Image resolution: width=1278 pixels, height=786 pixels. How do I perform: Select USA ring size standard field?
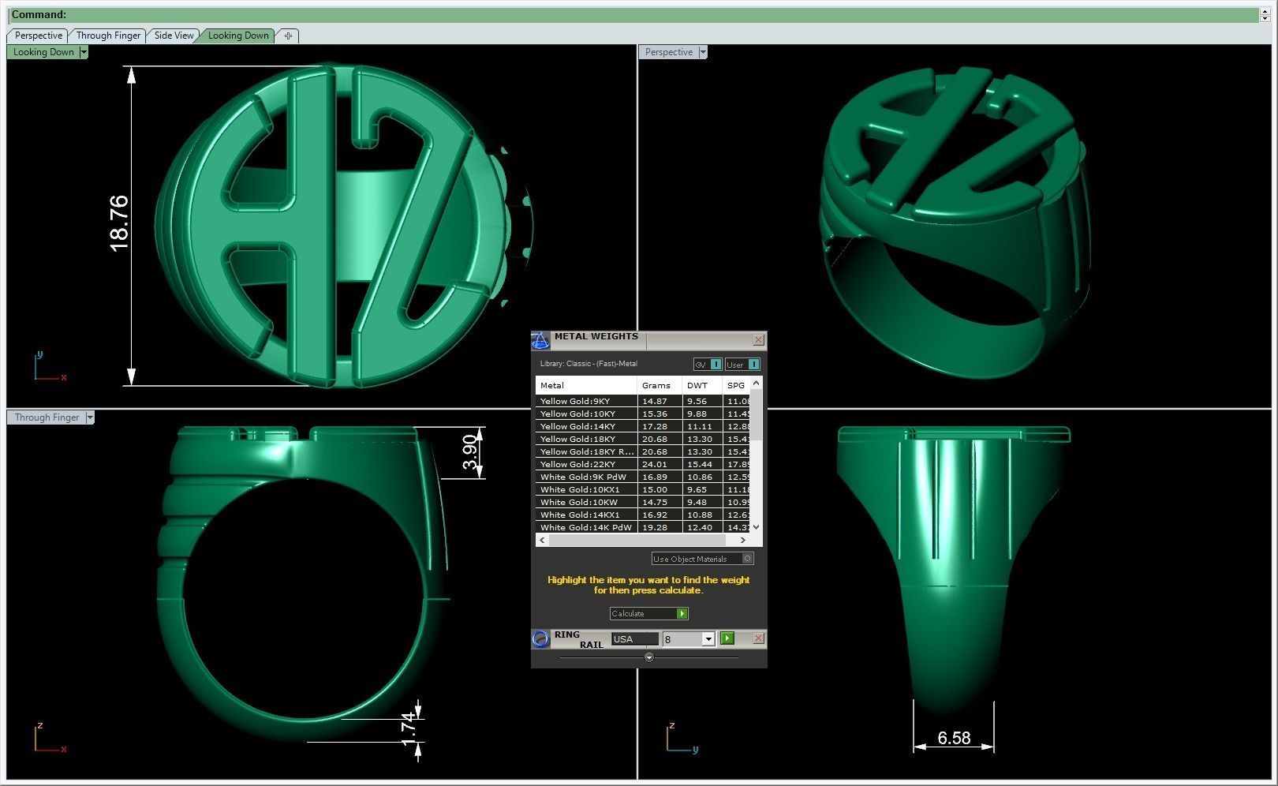[634, 638]
